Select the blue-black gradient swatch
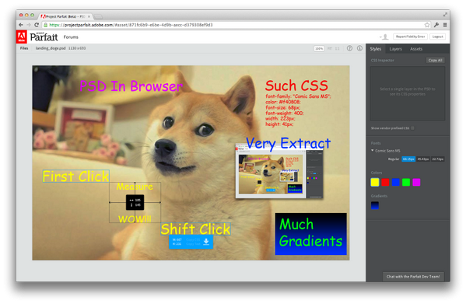Image resolution: width=466 pixels, height=304 pixels. coord(375,205)
